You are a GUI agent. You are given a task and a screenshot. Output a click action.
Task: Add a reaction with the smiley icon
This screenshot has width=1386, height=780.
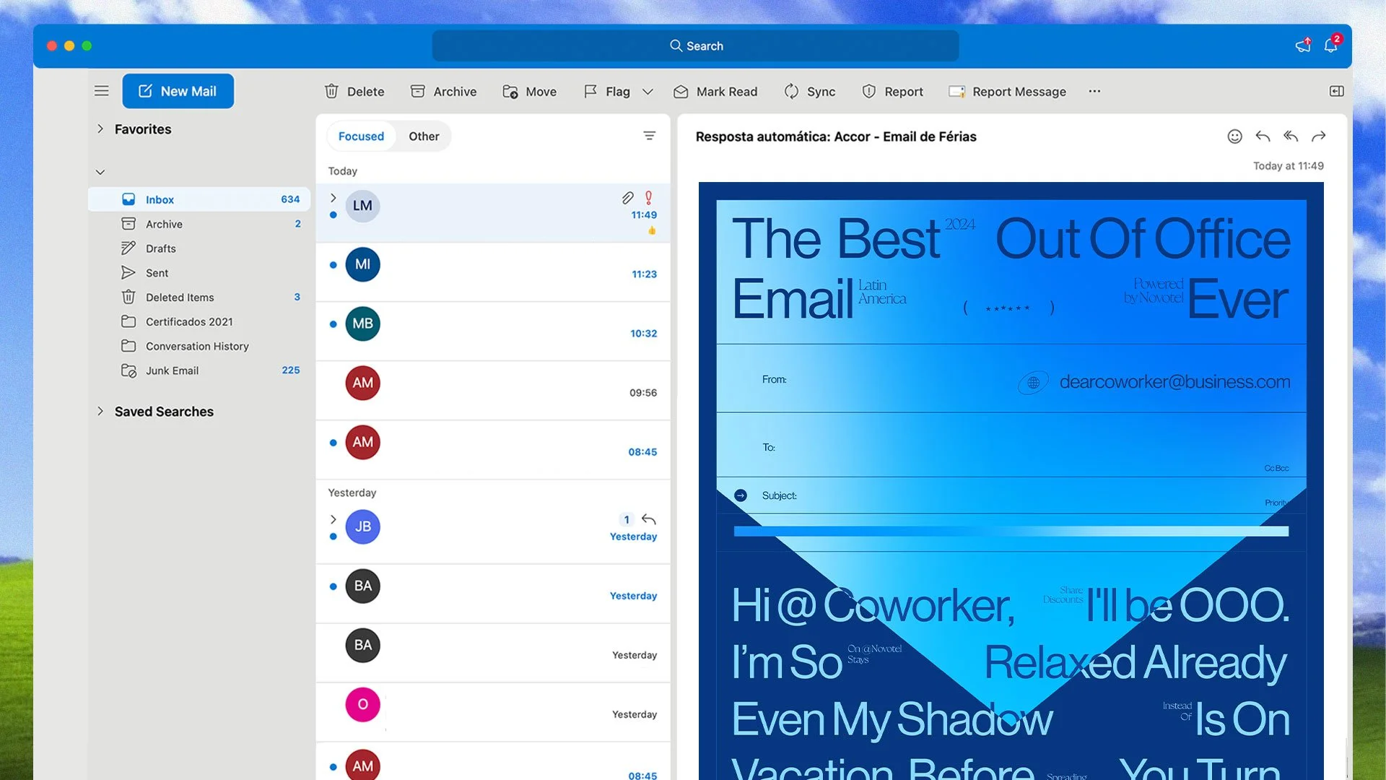click(1234, 136)
